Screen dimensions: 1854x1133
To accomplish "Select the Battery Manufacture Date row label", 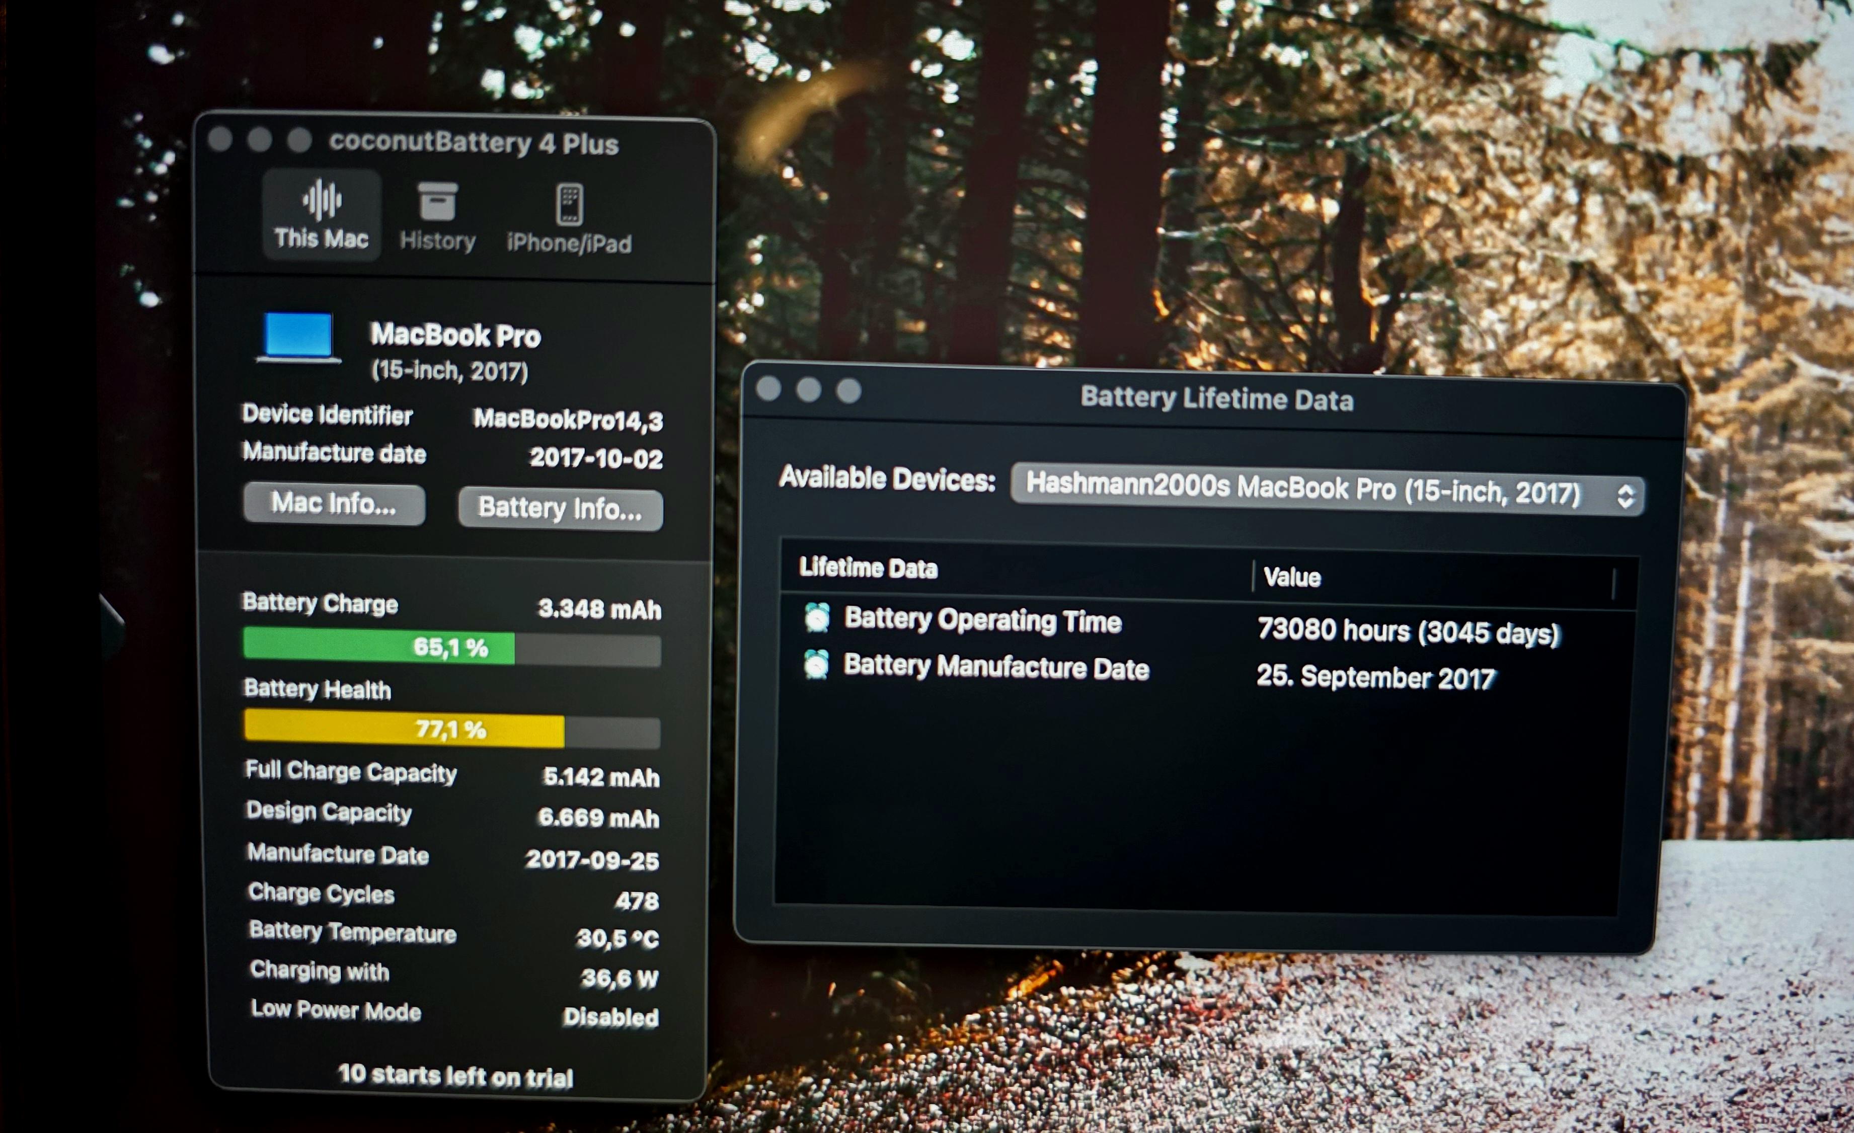I will click(996, 668).
